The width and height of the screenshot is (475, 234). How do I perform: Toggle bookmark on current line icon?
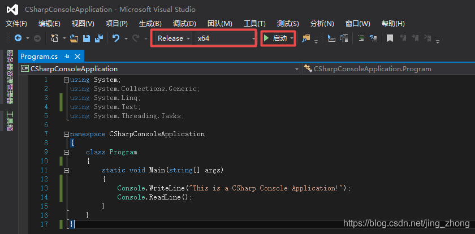(x=390, y=38)
